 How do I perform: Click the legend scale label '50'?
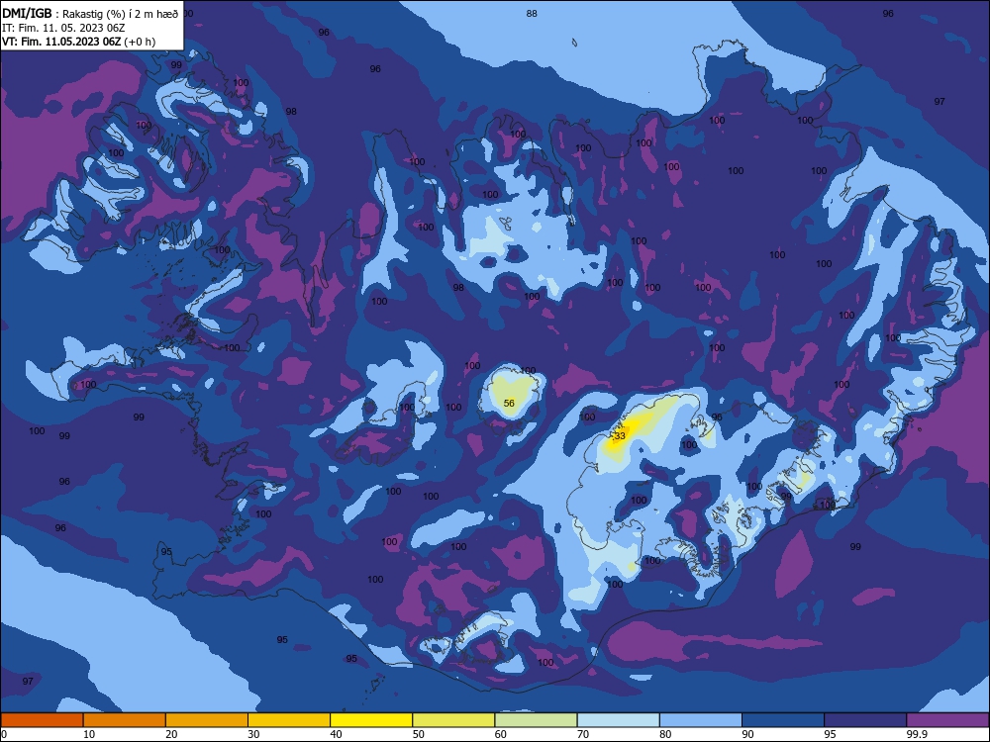tap(418, 734)
